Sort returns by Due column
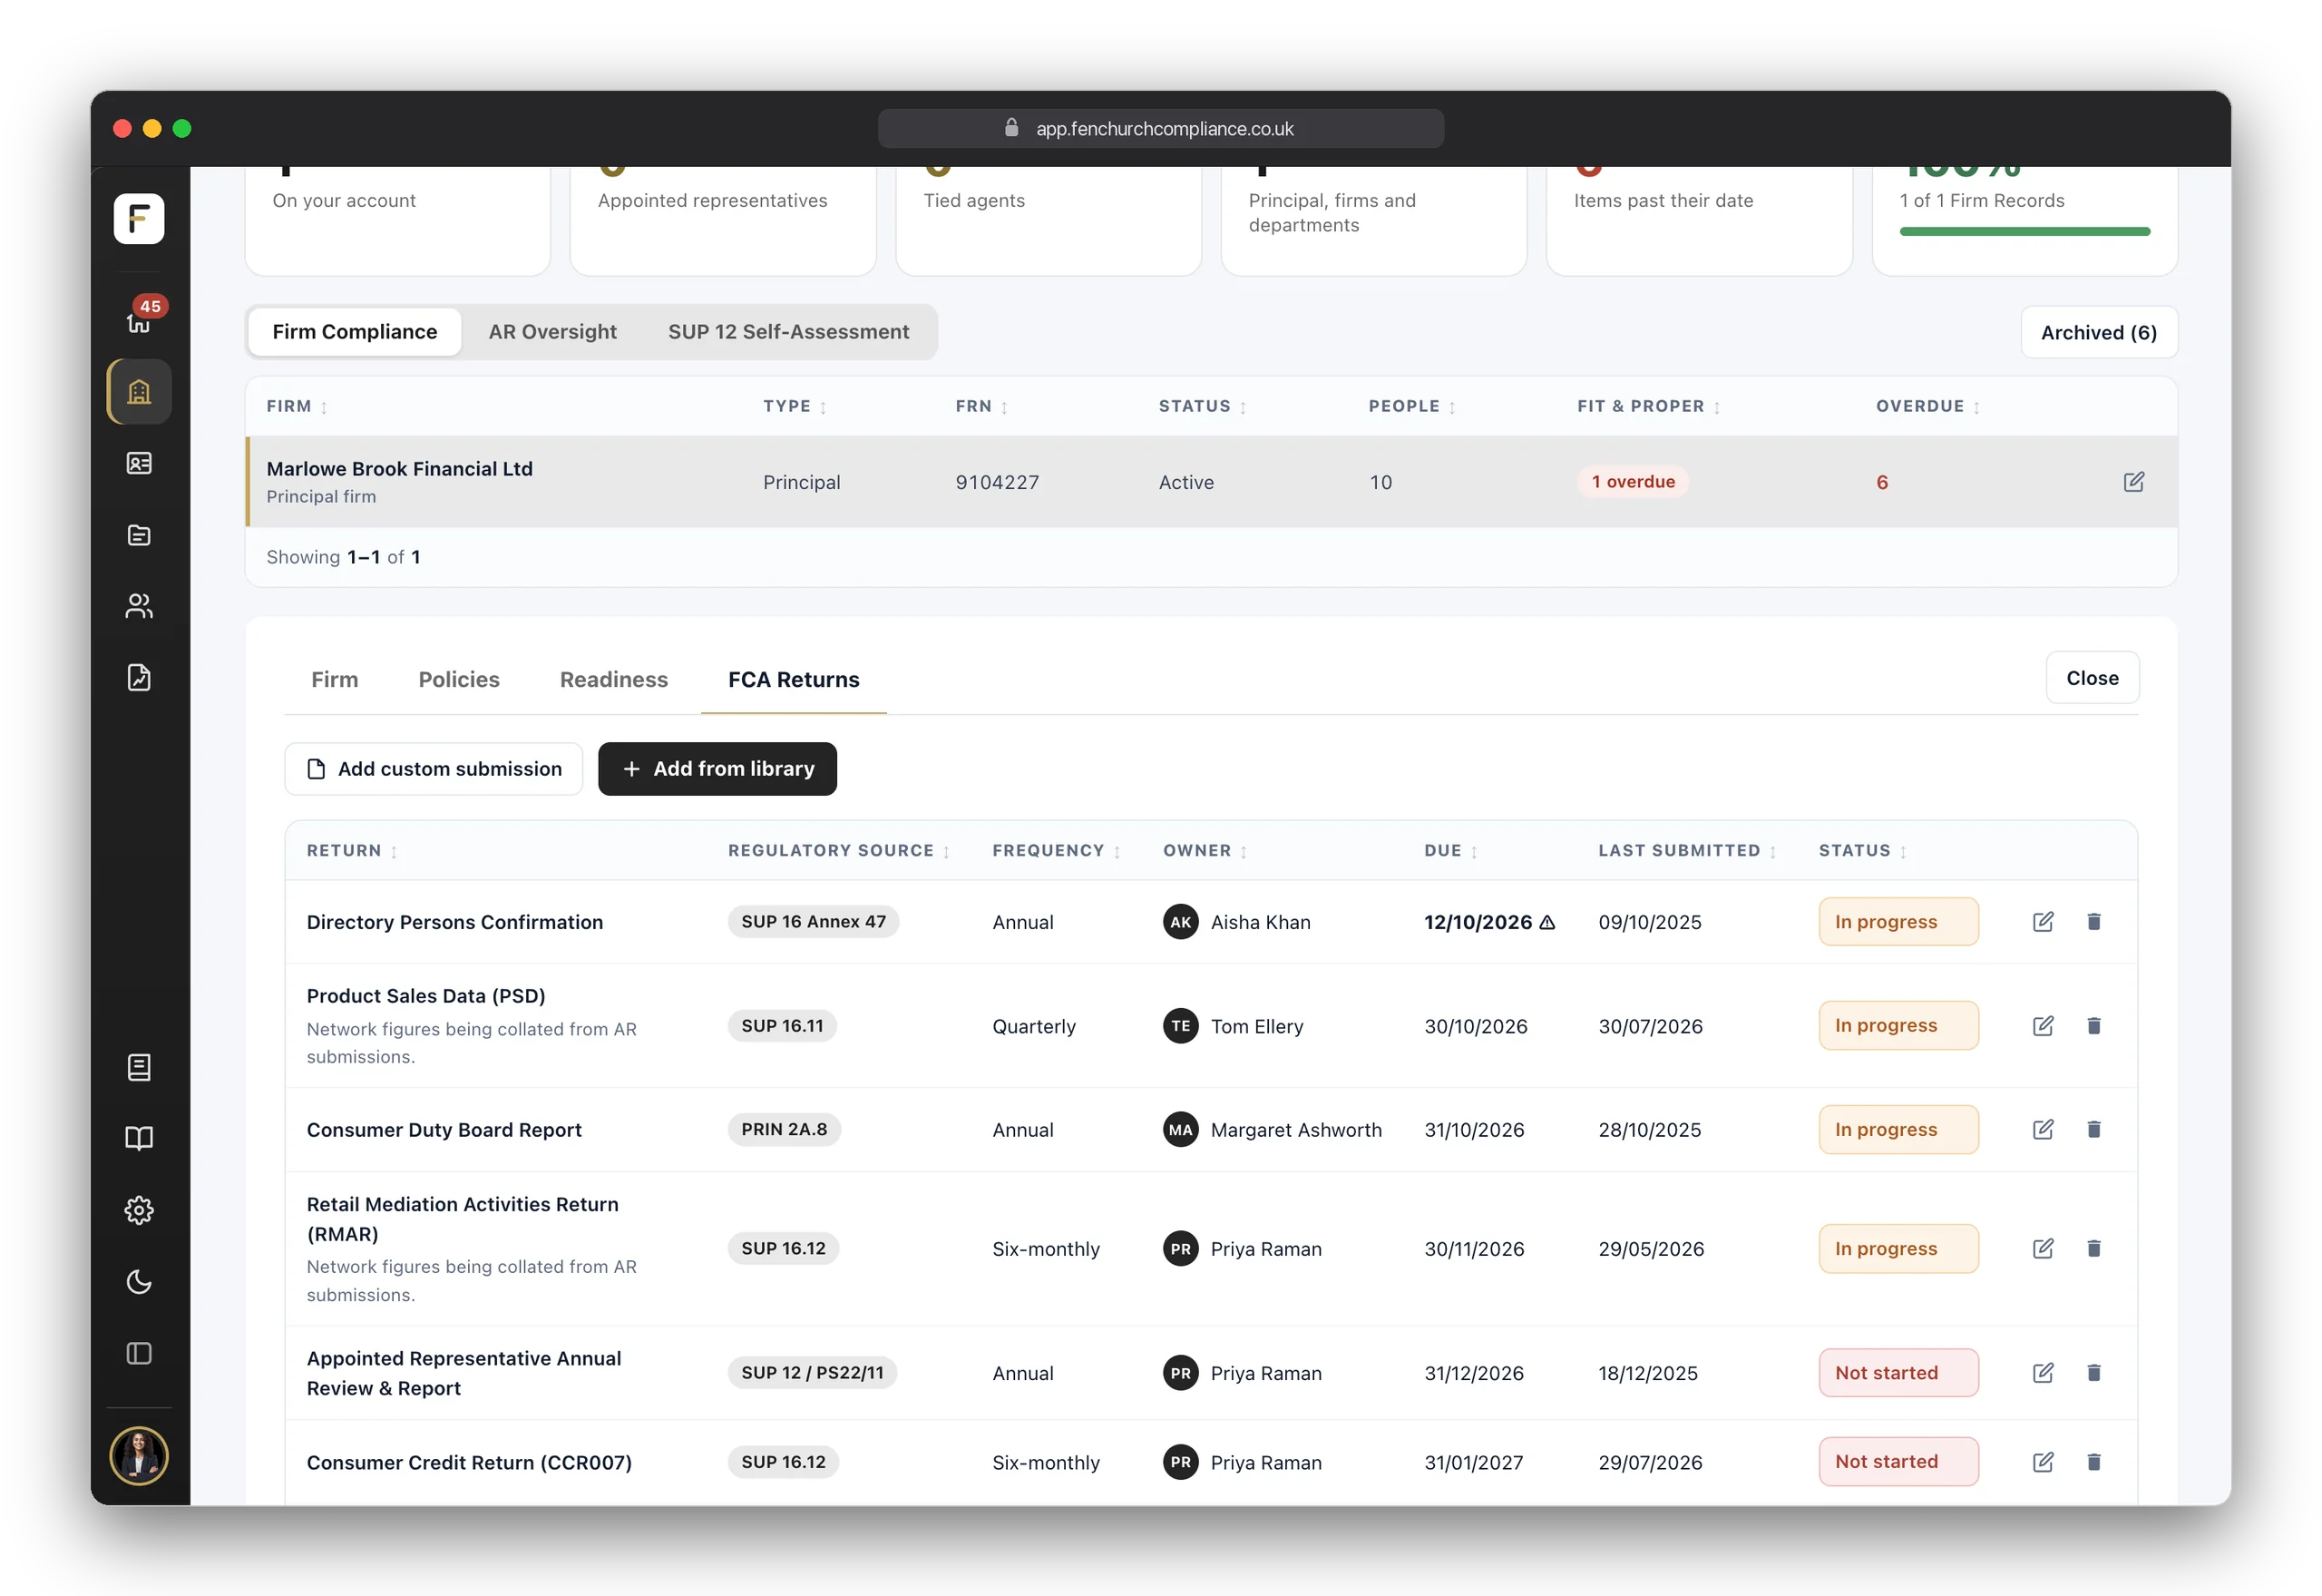 click(x=1450, y=851)
